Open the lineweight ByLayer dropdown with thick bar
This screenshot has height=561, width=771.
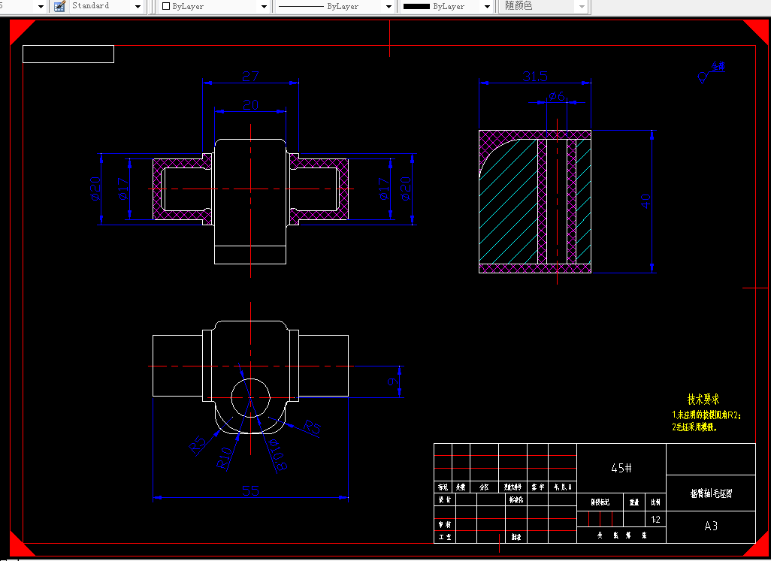click(x=487, y=7)
